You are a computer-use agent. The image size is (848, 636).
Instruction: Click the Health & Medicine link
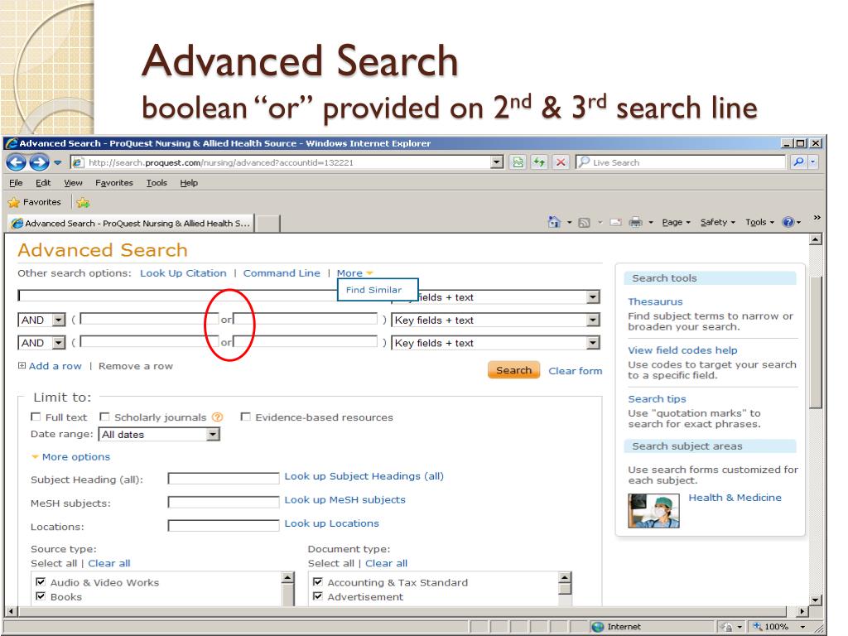[735, 498]
